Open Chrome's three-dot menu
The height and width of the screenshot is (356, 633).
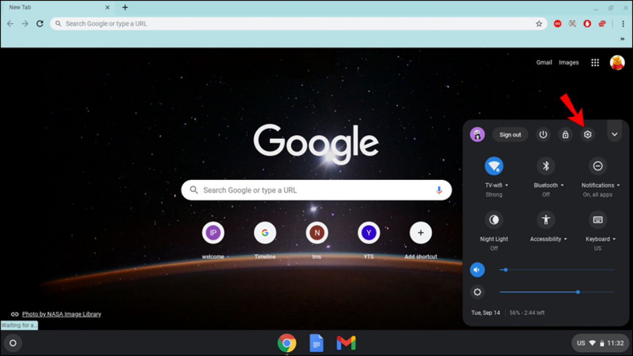click(623, 23)
